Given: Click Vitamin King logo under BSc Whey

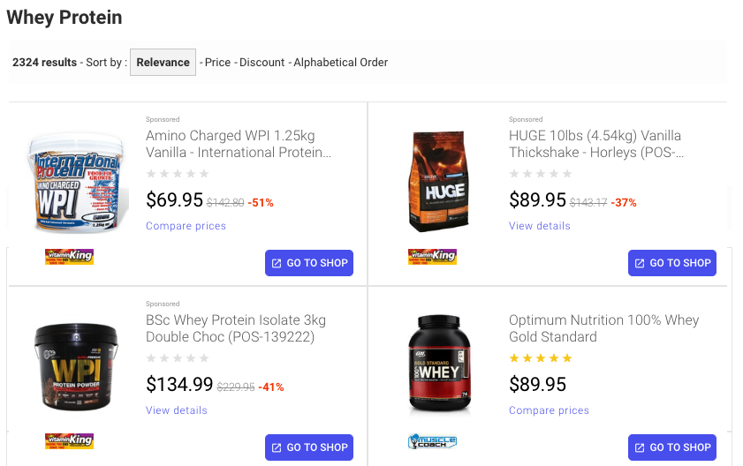Looking at the screenshot, I should 69,440.
